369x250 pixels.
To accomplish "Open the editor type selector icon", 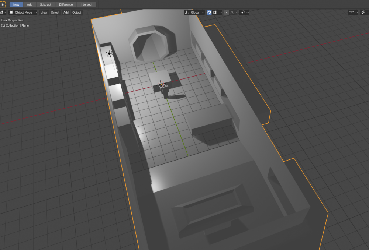I will pyautogui.click(x=2, y=13).
